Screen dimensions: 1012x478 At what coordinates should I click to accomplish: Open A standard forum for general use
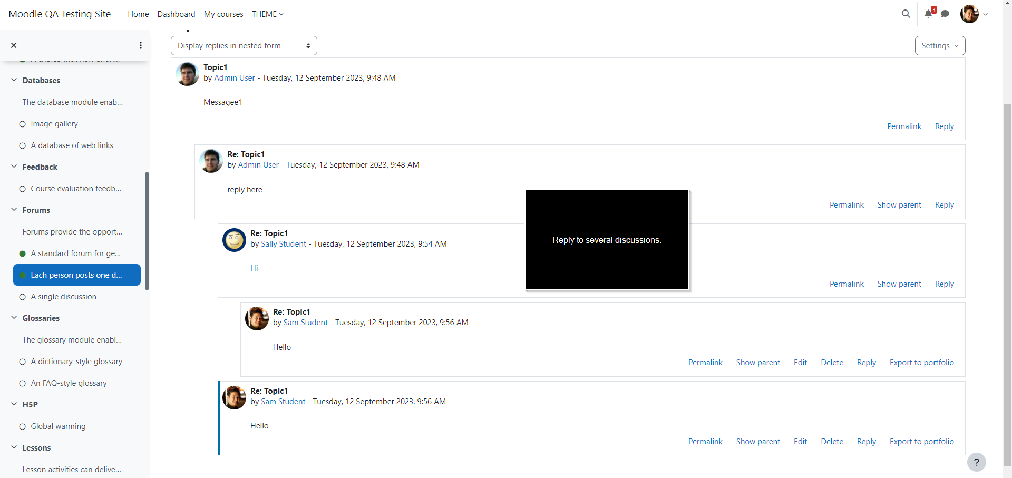click(75, 253)
